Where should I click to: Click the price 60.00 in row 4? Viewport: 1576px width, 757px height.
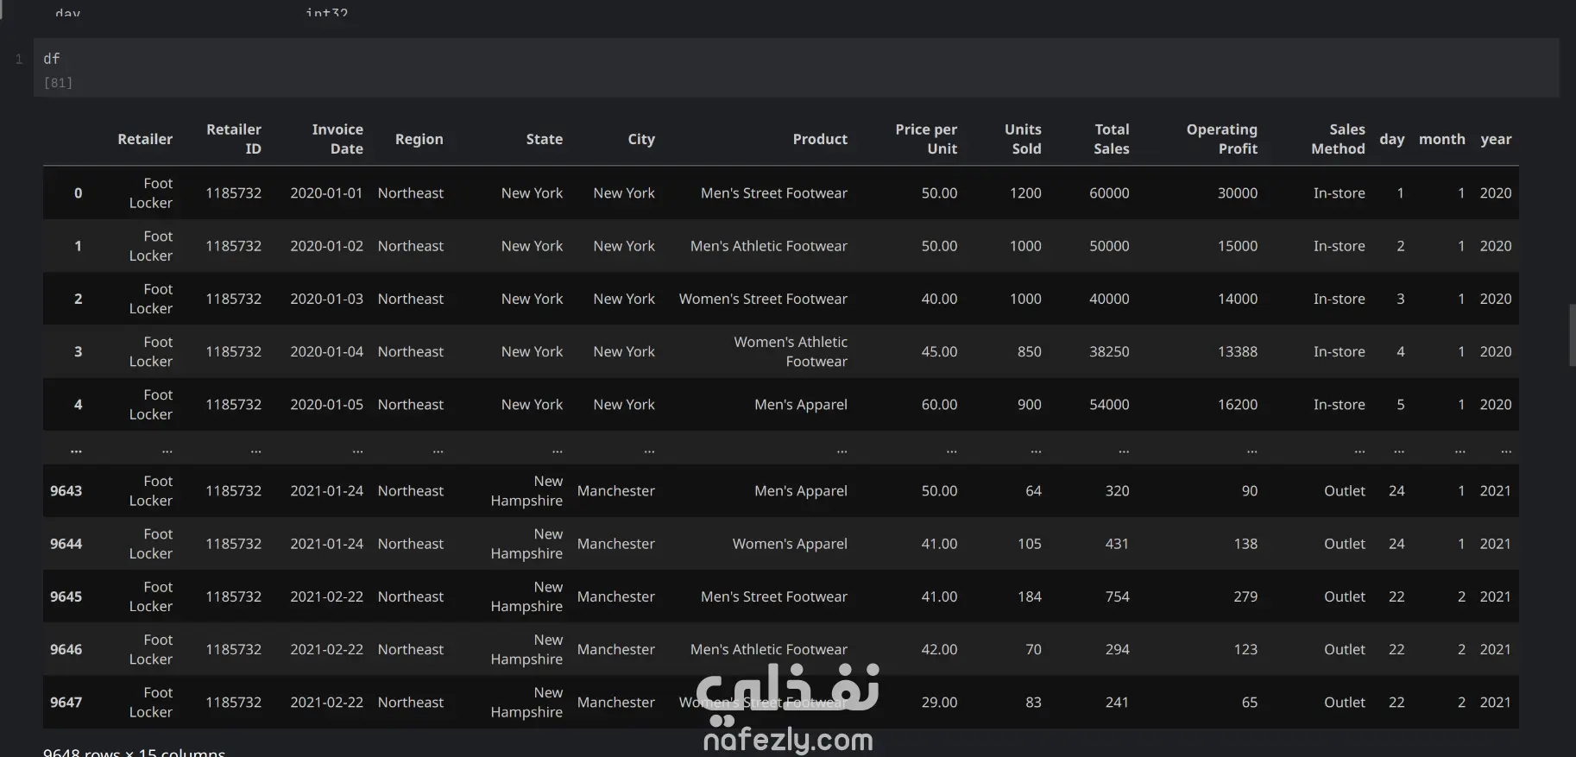click(939, 404)
